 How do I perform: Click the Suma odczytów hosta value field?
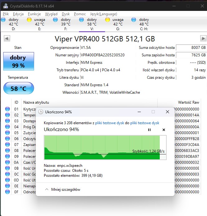191,48
